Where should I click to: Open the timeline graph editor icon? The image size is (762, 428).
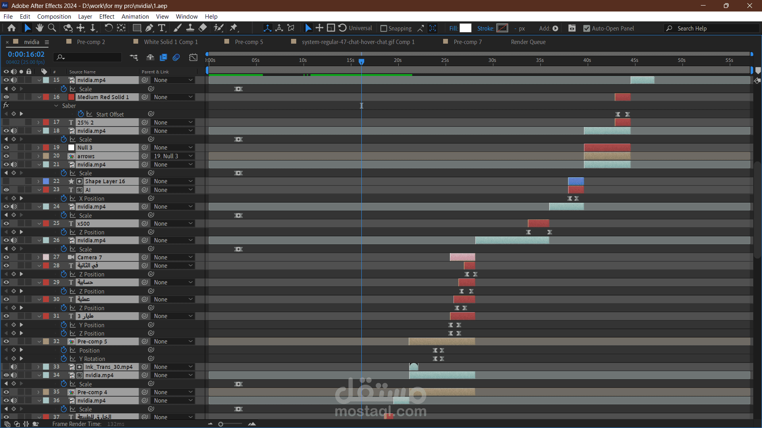(x=193, y=58)
